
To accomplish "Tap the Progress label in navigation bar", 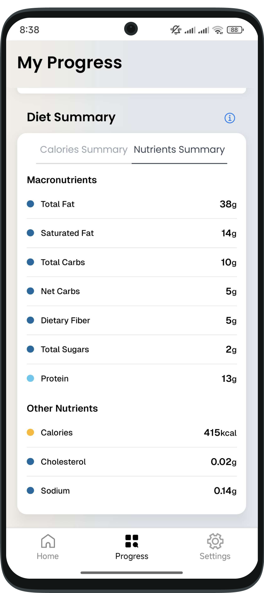I will coord(132,556).
